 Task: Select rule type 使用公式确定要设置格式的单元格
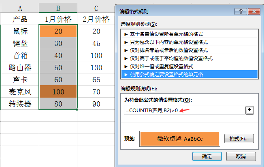189,75
